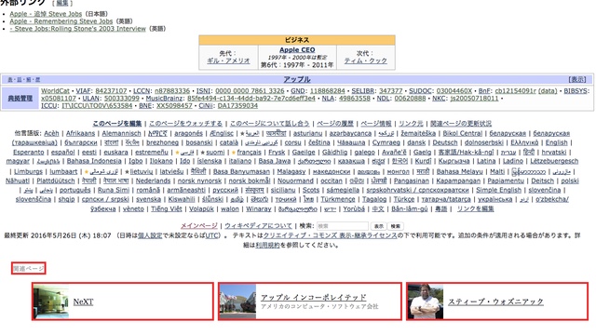This screenshot has height=335, width=596.
Task: Switch to the español language version
Action: (63, 152)
